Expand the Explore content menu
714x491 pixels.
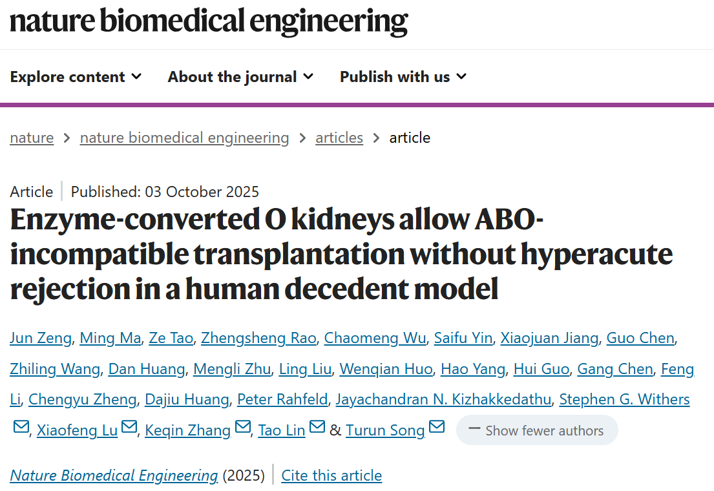76,76
